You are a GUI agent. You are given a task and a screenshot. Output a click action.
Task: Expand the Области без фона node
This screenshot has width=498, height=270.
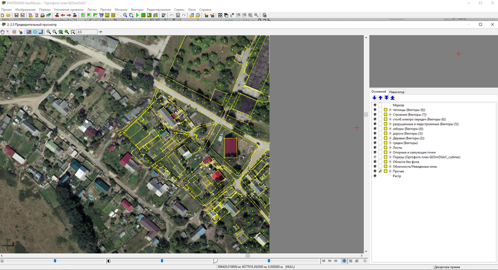(390, 162)
